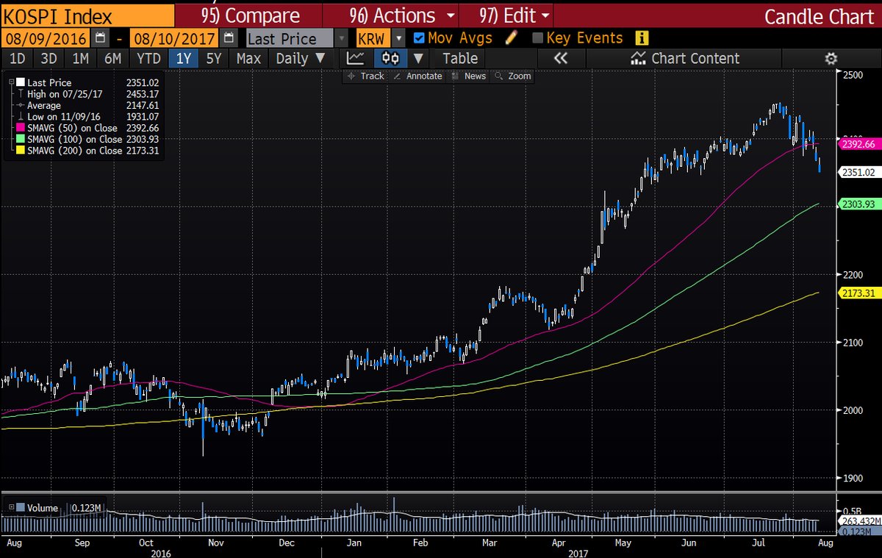Expand the Daily periodicity dropdown
Viewport: 882px width, 558px height.
pos(300,59)
